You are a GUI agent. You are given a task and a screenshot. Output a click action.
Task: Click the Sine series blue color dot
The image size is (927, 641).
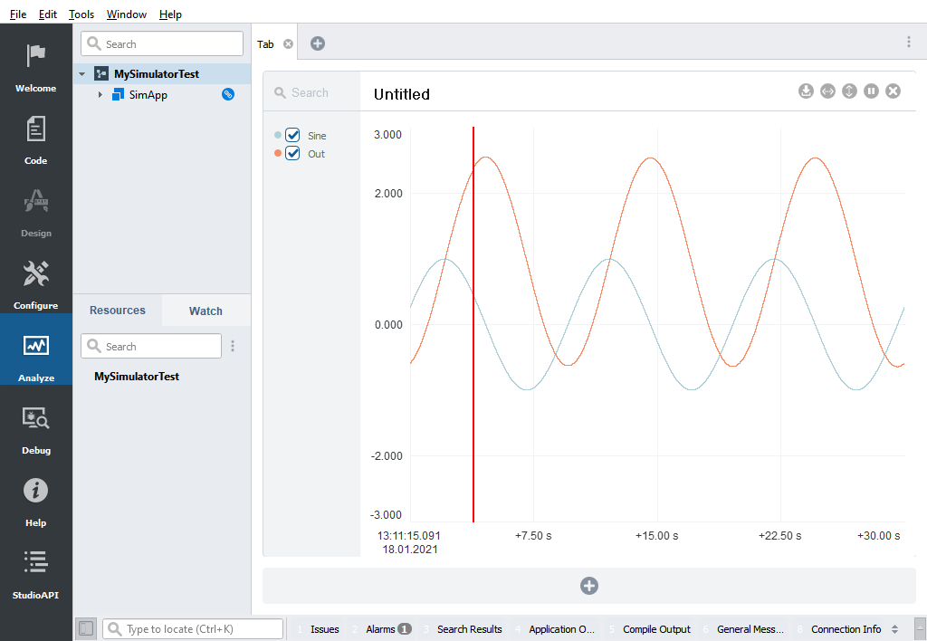click(x=278, y=135)
